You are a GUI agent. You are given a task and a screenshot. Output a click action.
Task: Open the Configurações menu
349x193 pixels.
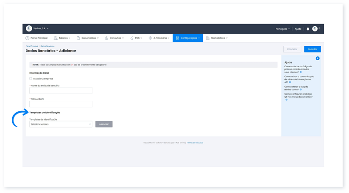point(188,38)
